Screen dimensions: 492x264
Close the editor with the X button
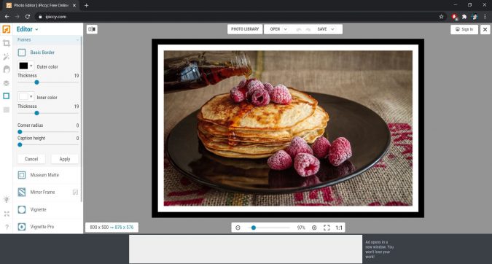[x=485, y=29]
